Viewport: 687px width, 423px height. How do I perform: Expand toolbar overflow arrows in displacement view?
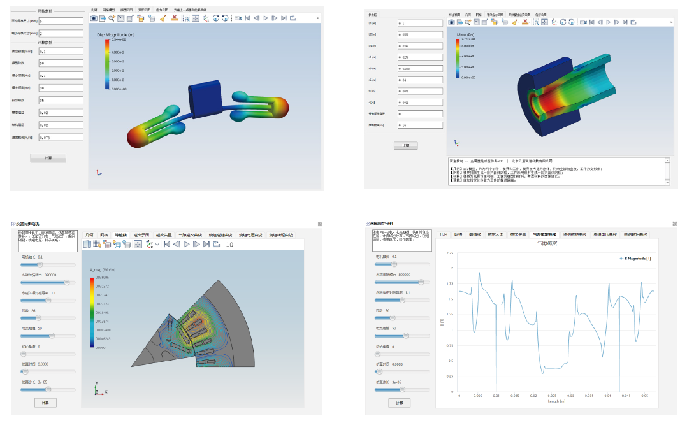[x=319, y=18]
